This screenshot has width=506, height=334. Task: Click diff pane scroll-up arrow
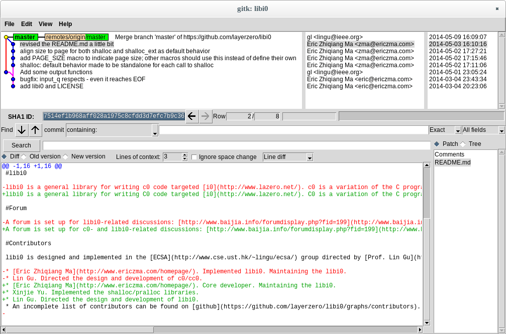[x=427, y=165]
